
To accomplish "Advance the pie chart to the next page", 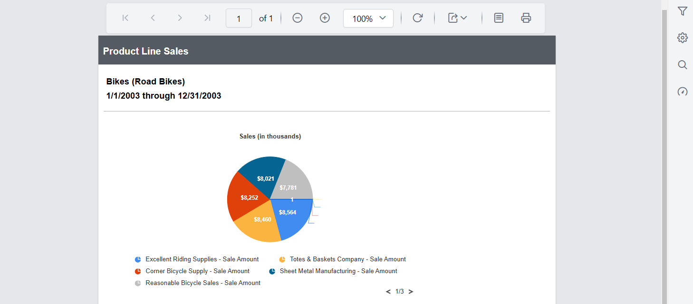I will 411,291.
